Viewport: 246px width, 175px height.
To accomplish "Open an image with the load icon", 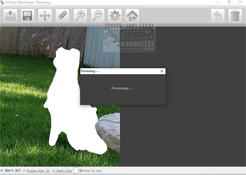I will (10, 15).
